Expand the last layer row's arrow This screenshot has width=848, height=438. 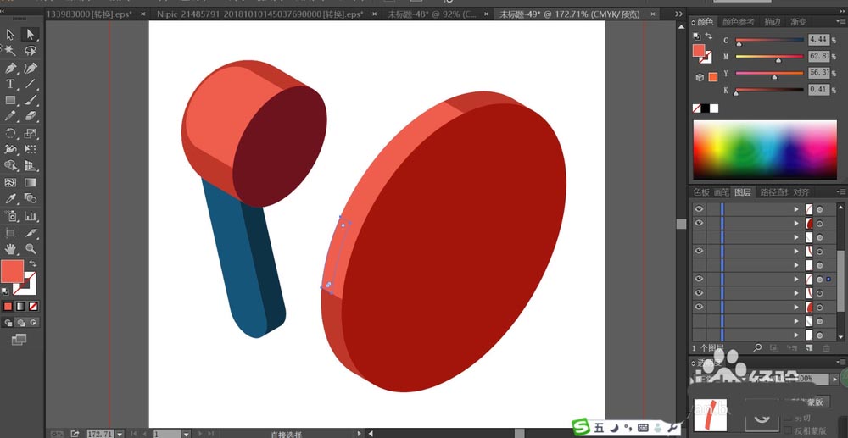796,335
